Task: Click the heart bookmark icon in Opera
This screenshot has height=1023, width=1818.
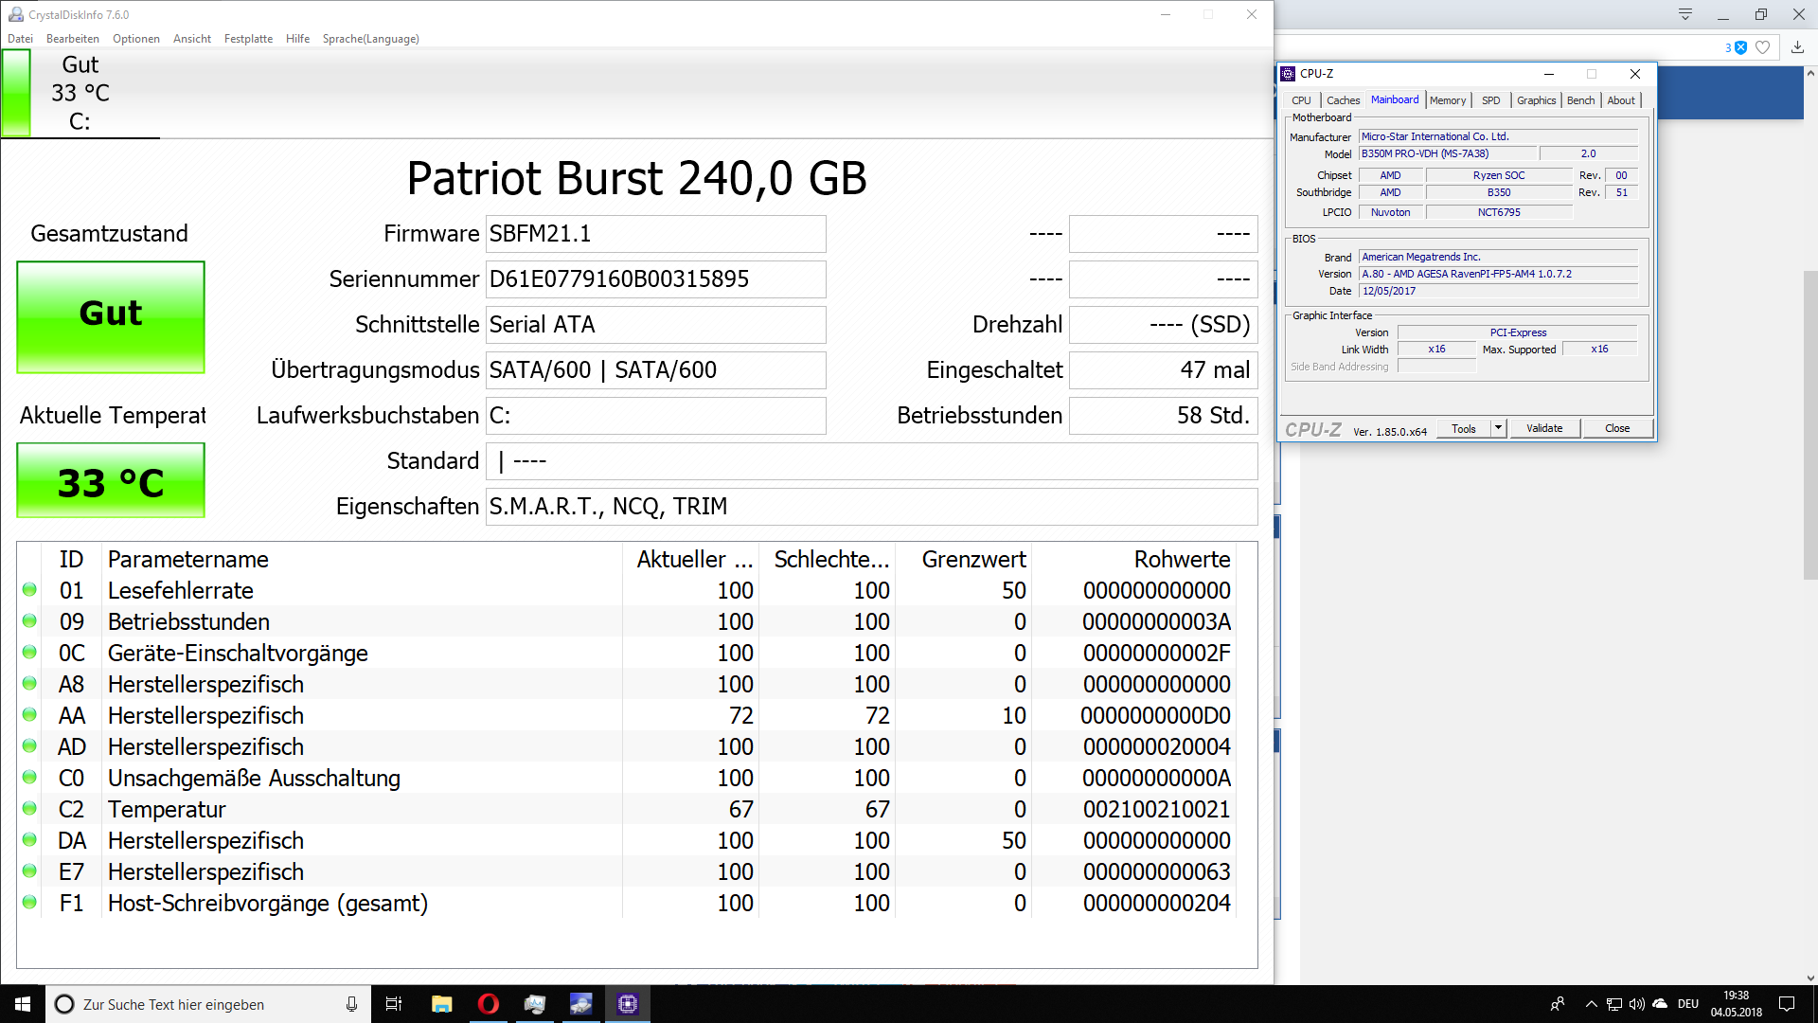Action: (1762, 47)
